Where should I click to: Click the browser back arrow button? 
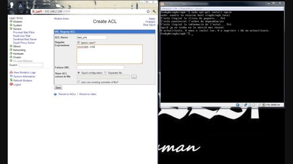point(11,11)
